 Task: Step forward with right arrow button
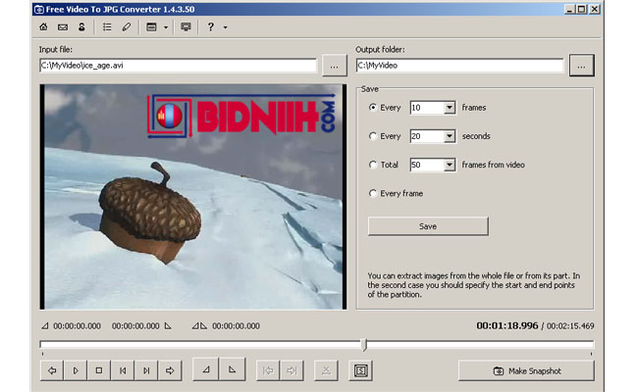(x=170, y=370)
